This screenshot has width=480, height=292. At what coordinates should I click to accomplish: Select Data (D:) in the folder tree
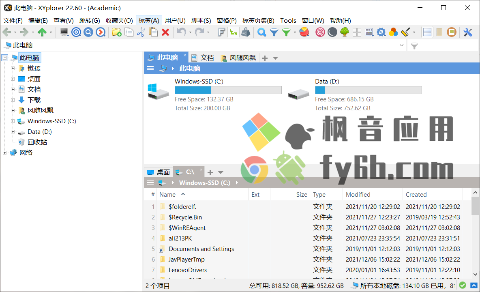coord(39,132)
